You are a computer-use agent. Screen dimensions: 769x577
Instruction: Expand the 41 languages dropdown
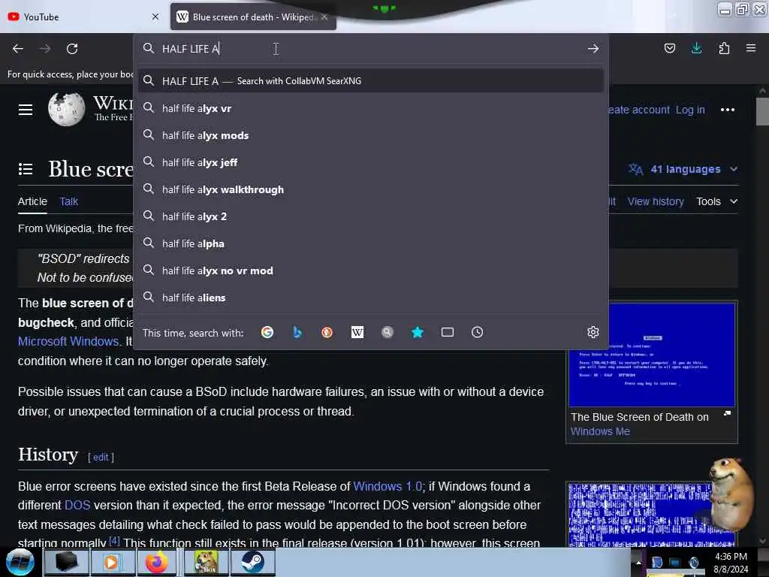point(683,169)
